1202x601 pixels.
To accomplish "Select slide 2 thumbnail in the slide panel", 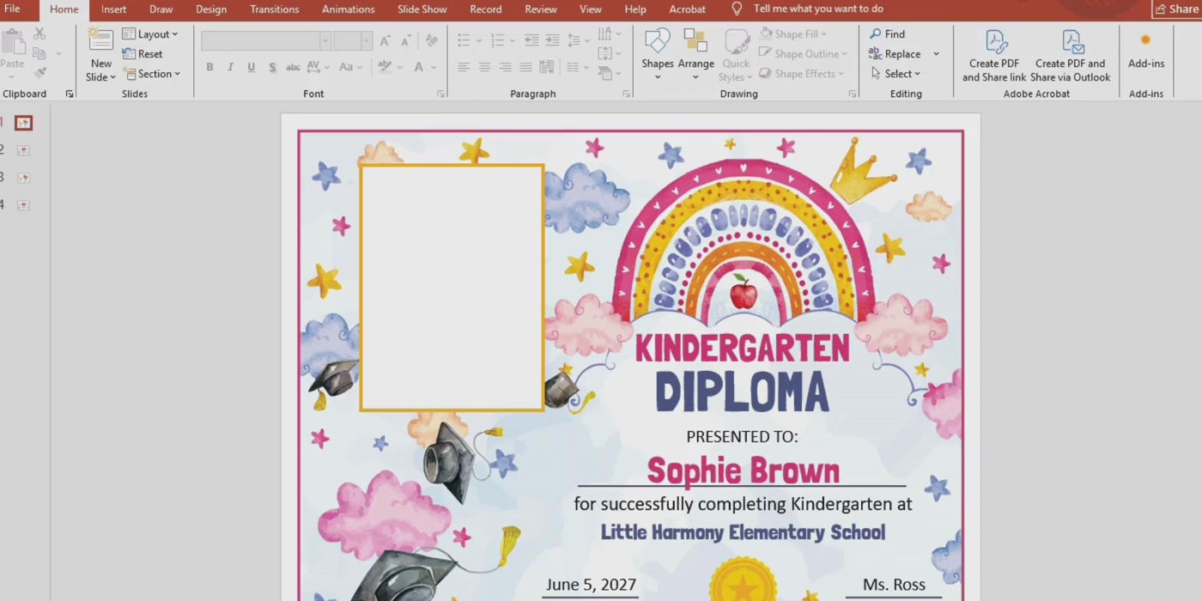I will (x=23, y=150).
